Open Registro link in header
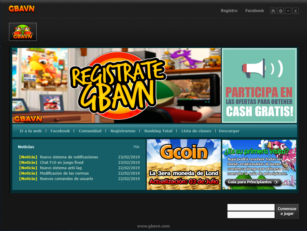This screenshot has height=231, width=307. [x=229, y=11]
